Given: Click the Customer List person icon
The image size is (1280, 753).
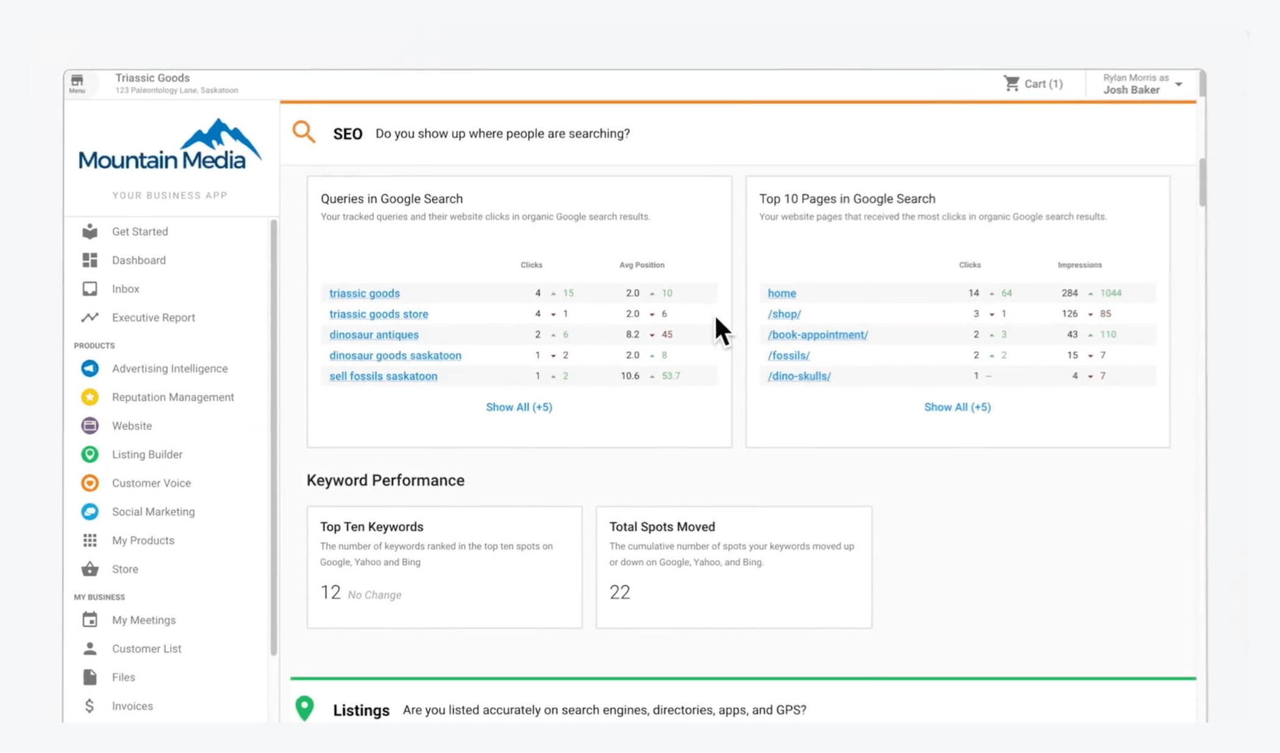Looking at the screenshot, I should click(90, 648).
